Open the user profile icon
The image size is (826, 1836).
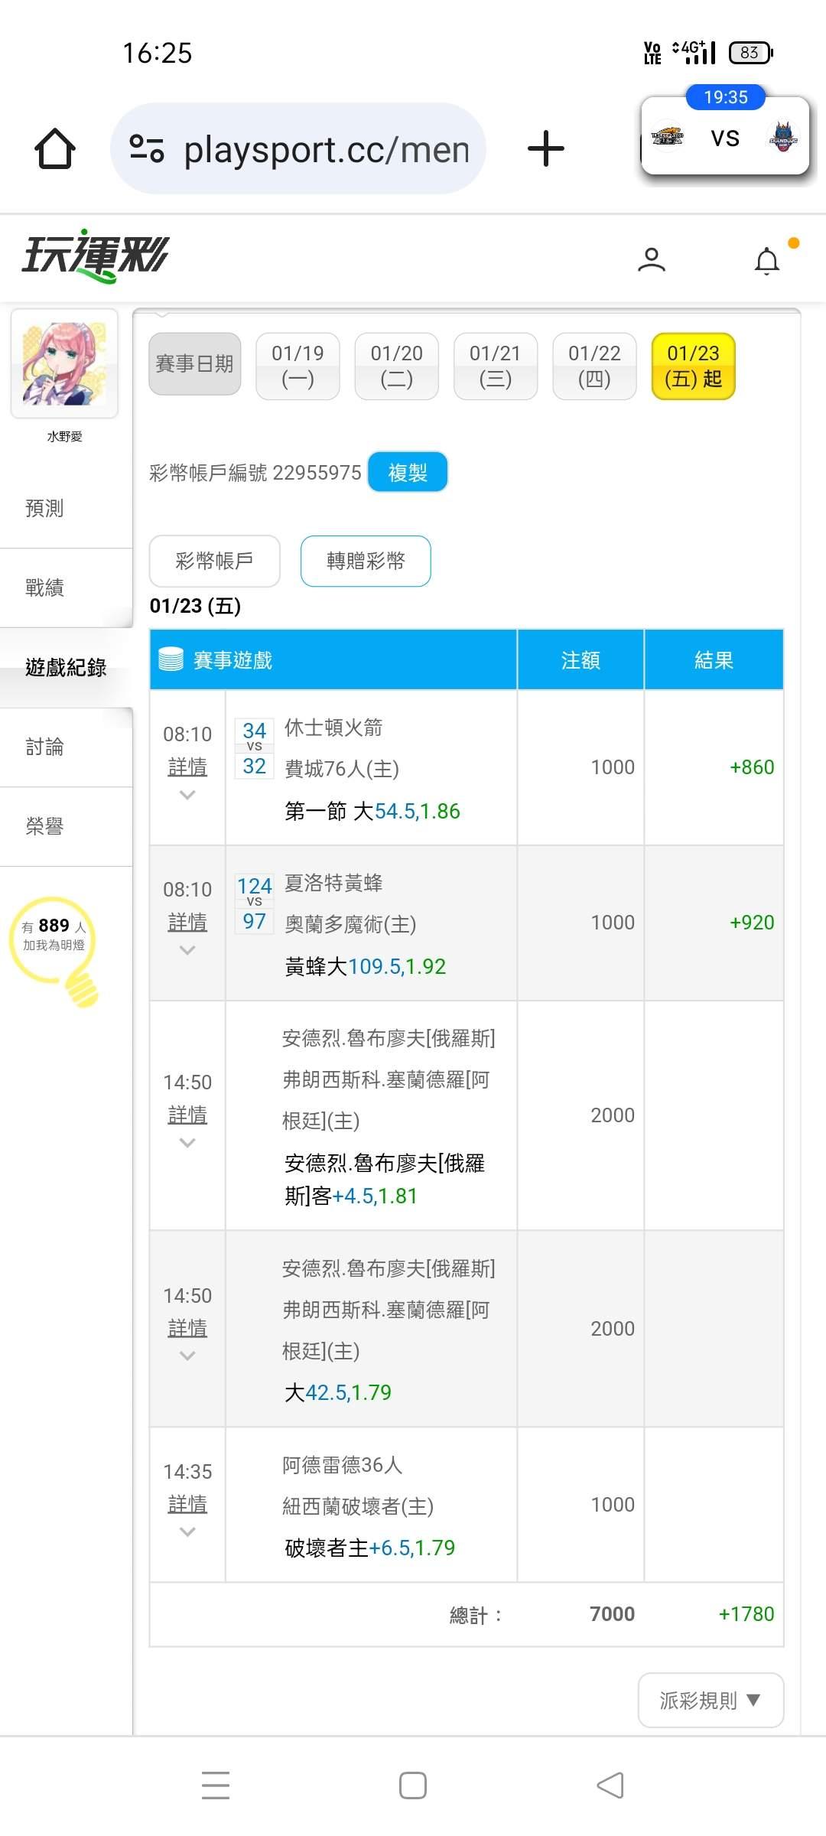(652, 260)
